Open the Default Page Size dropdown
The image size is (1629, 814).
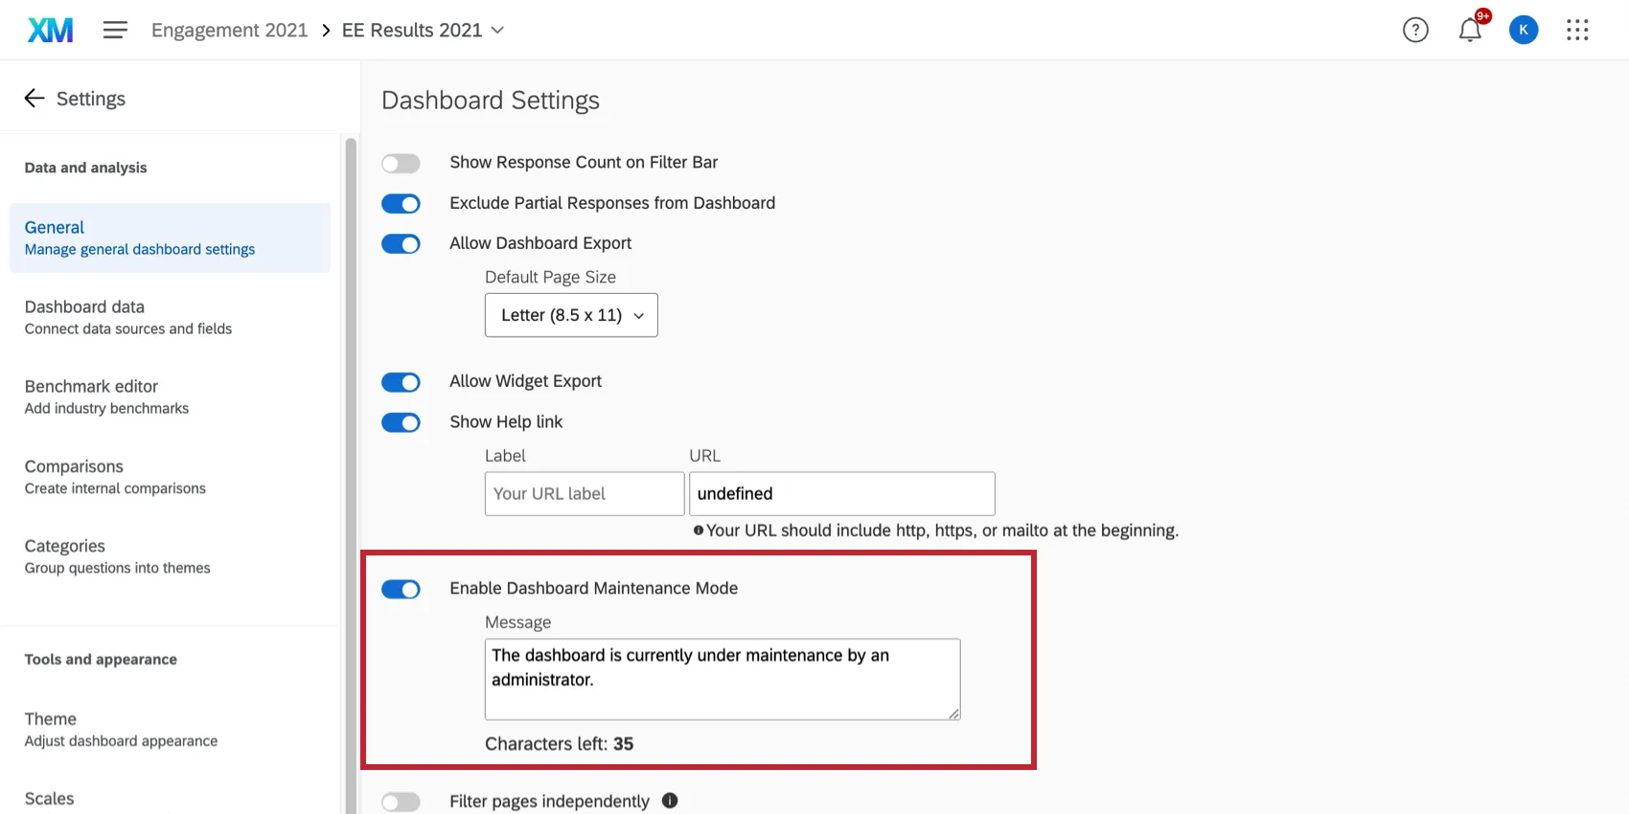pyautogui.click(x=571, y=315)
